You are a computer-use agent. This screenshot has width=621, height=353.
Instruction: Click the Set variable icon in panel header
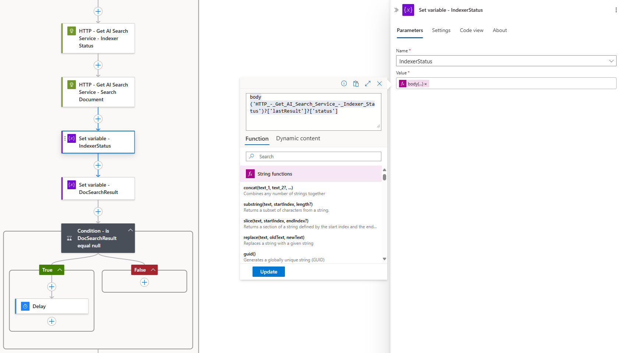pyautogui.click(x=408, y=10)
